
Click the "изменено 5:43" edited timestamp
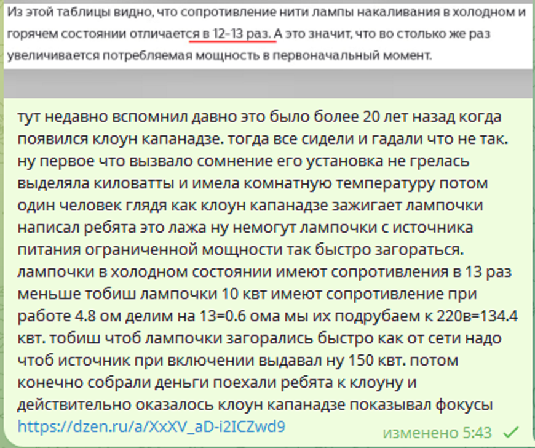click(437, 432)
